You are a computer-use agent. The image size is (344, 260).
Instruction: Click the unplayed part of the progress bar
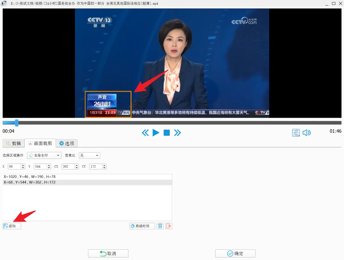tap(180, 123)
